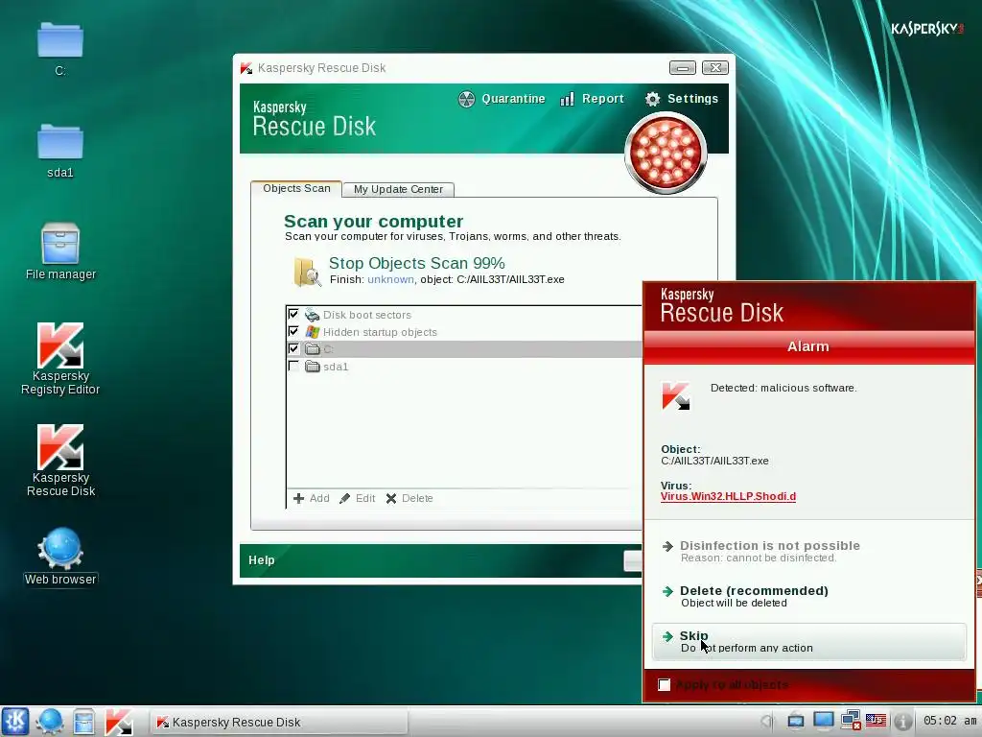This screenshot has height=737, width=982.
Task: Check the sda1 checkbox in scan list
Action: [293, 366]
